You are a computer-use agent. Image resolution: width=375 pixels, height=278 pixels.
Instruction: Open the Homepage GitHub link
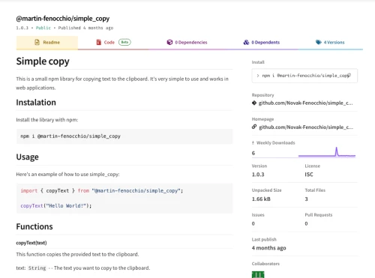306,127
